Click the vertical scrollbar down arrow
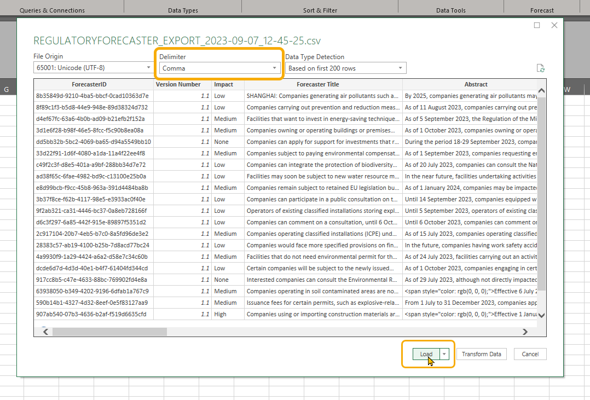The image size is (590, 400). 541,315
